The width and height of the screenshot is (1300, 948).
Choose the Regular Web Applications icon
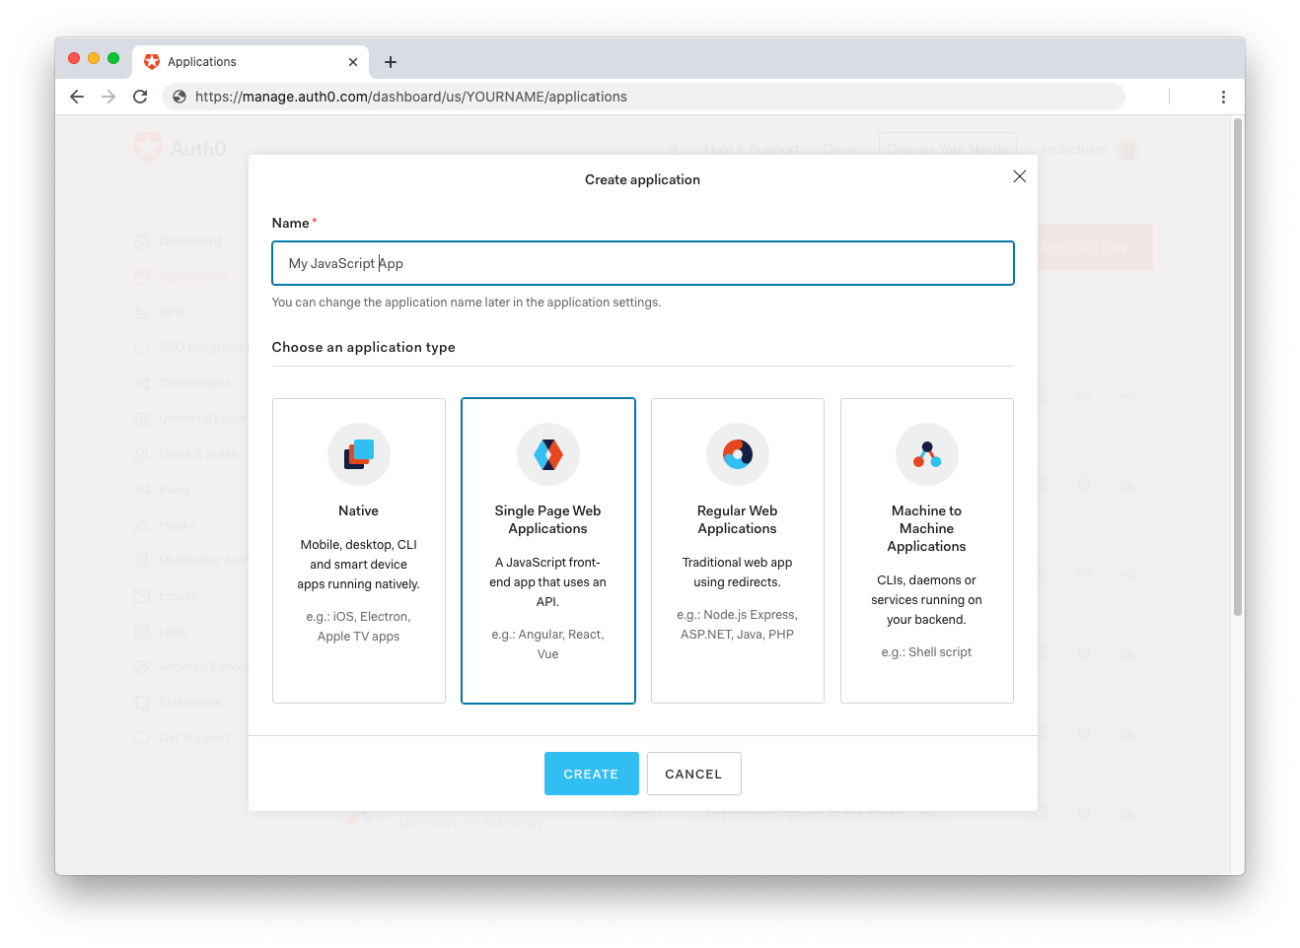click(738, 454)
